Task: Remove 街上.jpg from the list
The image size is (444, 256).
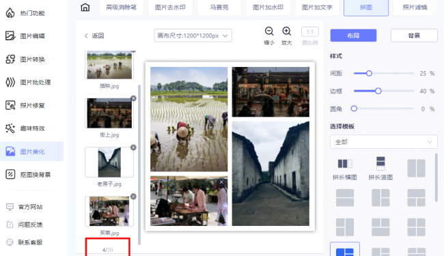Action: 133,98
